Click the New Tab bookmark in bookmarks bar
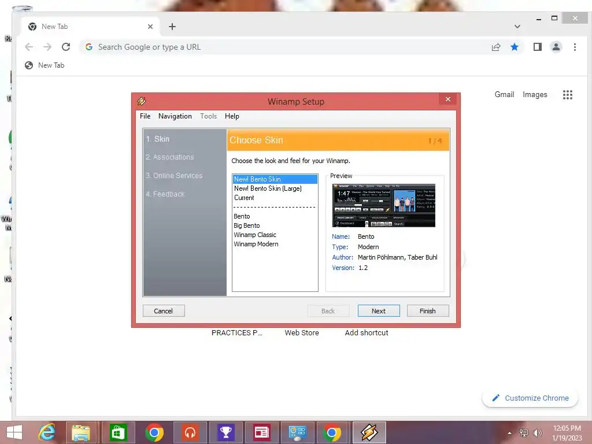 45,65
